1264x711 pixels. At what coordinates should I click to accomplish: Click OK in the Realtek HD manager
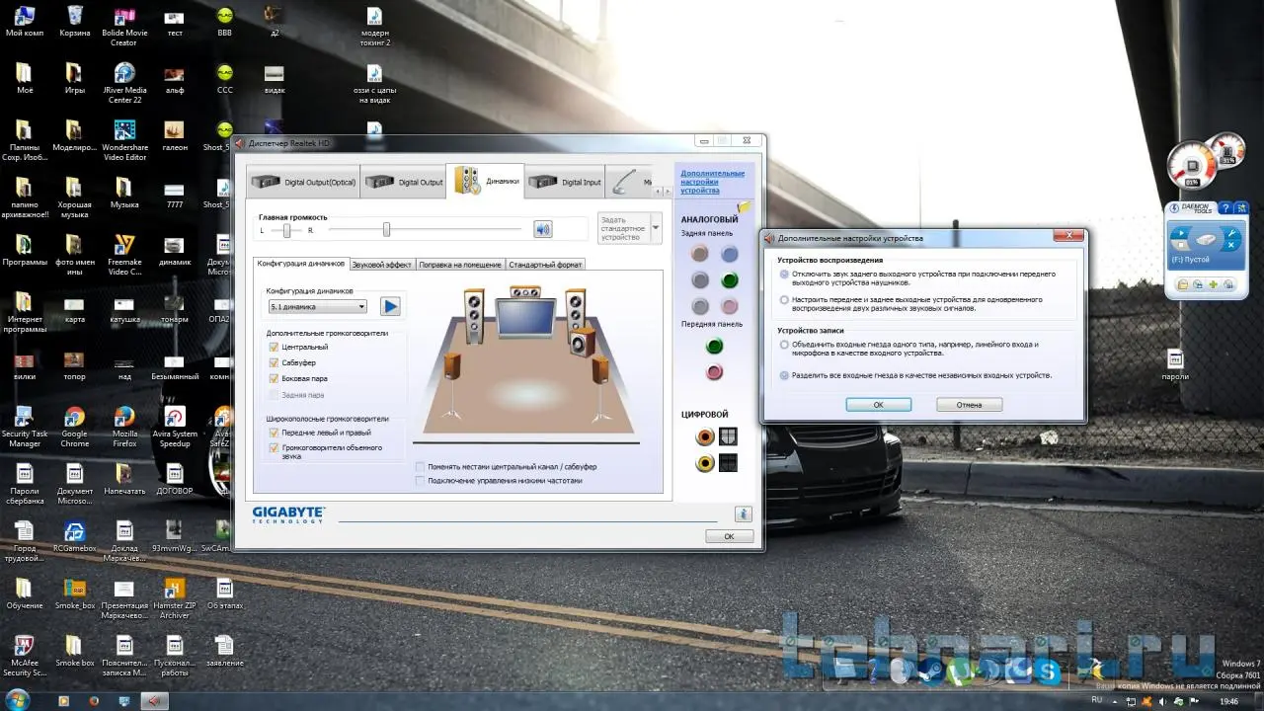(729, 536)
